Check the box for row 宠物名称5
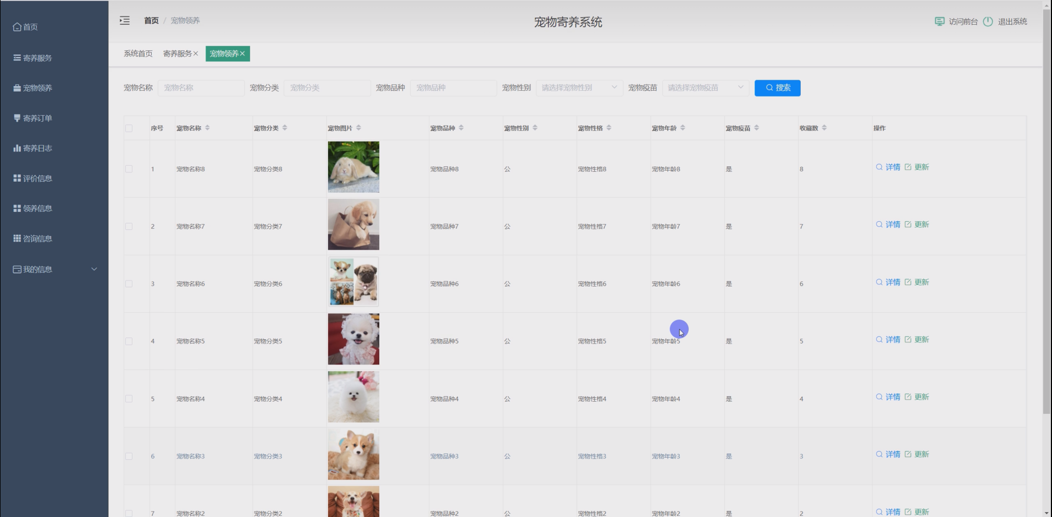The image size is (1052, 517). tap(129, 341)
